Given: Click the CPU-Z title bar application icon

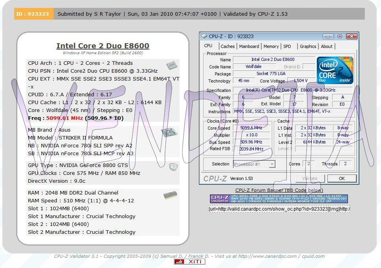Looking at the screenshot, I should (x=204, y=36).
